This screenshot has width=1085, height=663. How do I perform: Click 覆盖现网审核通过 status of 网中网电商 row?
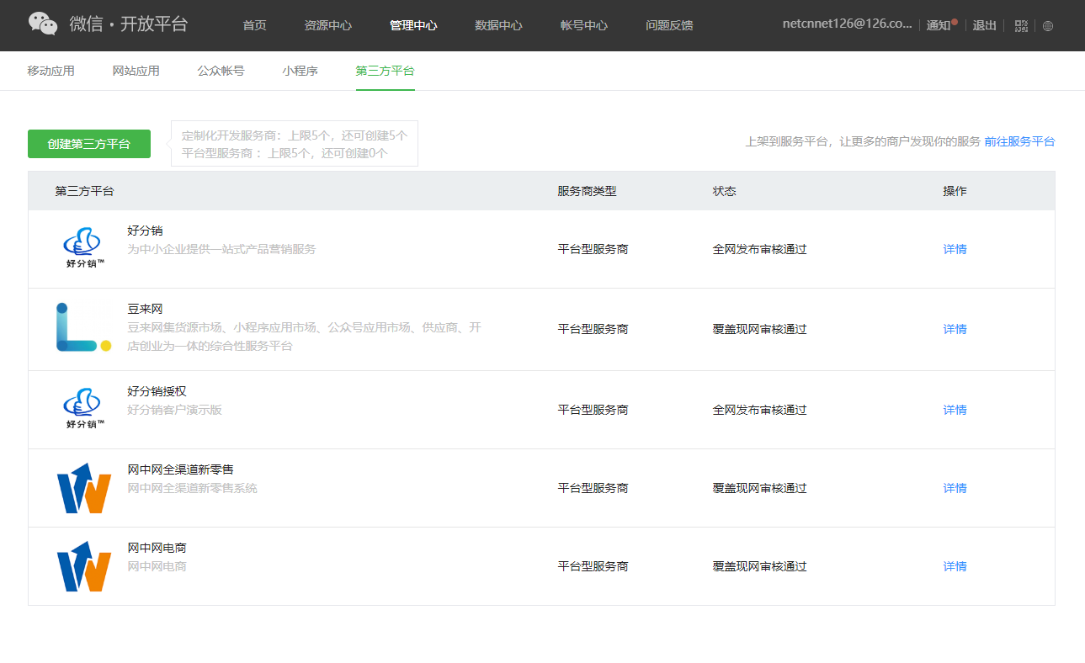(x=759, y=566)
